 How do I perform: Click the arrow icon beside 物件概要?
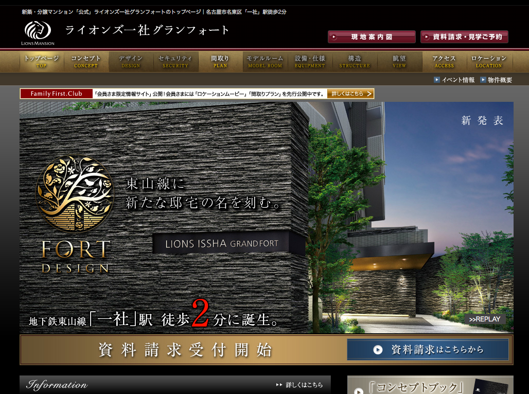pyautogui.click(x=483, y=80)
